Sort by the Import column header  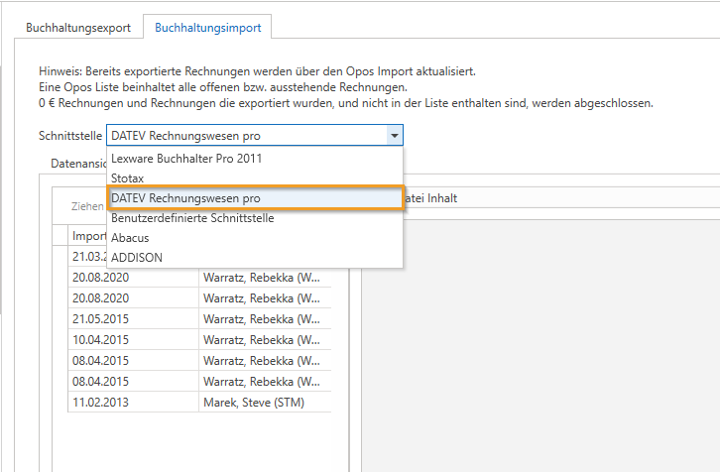(89, 237)
